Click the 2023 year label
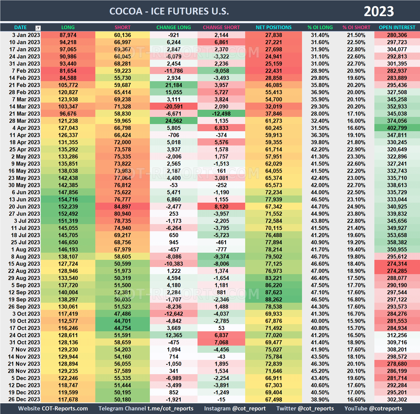The height and width of the screenshot is (414, 420). tap(379, 11)
